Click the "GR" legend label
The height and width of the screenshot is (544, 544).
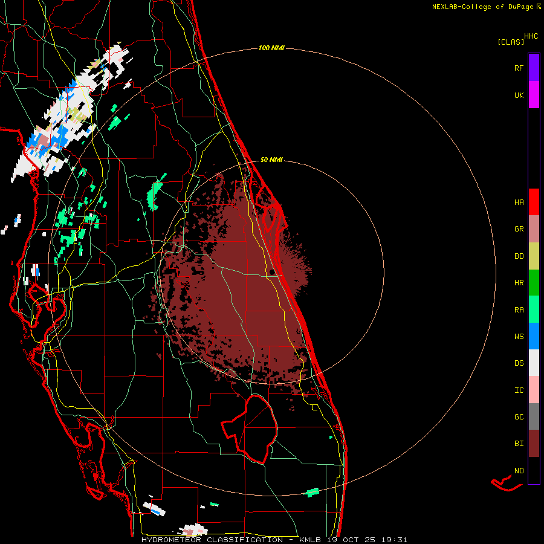click(x=519, y=229)
